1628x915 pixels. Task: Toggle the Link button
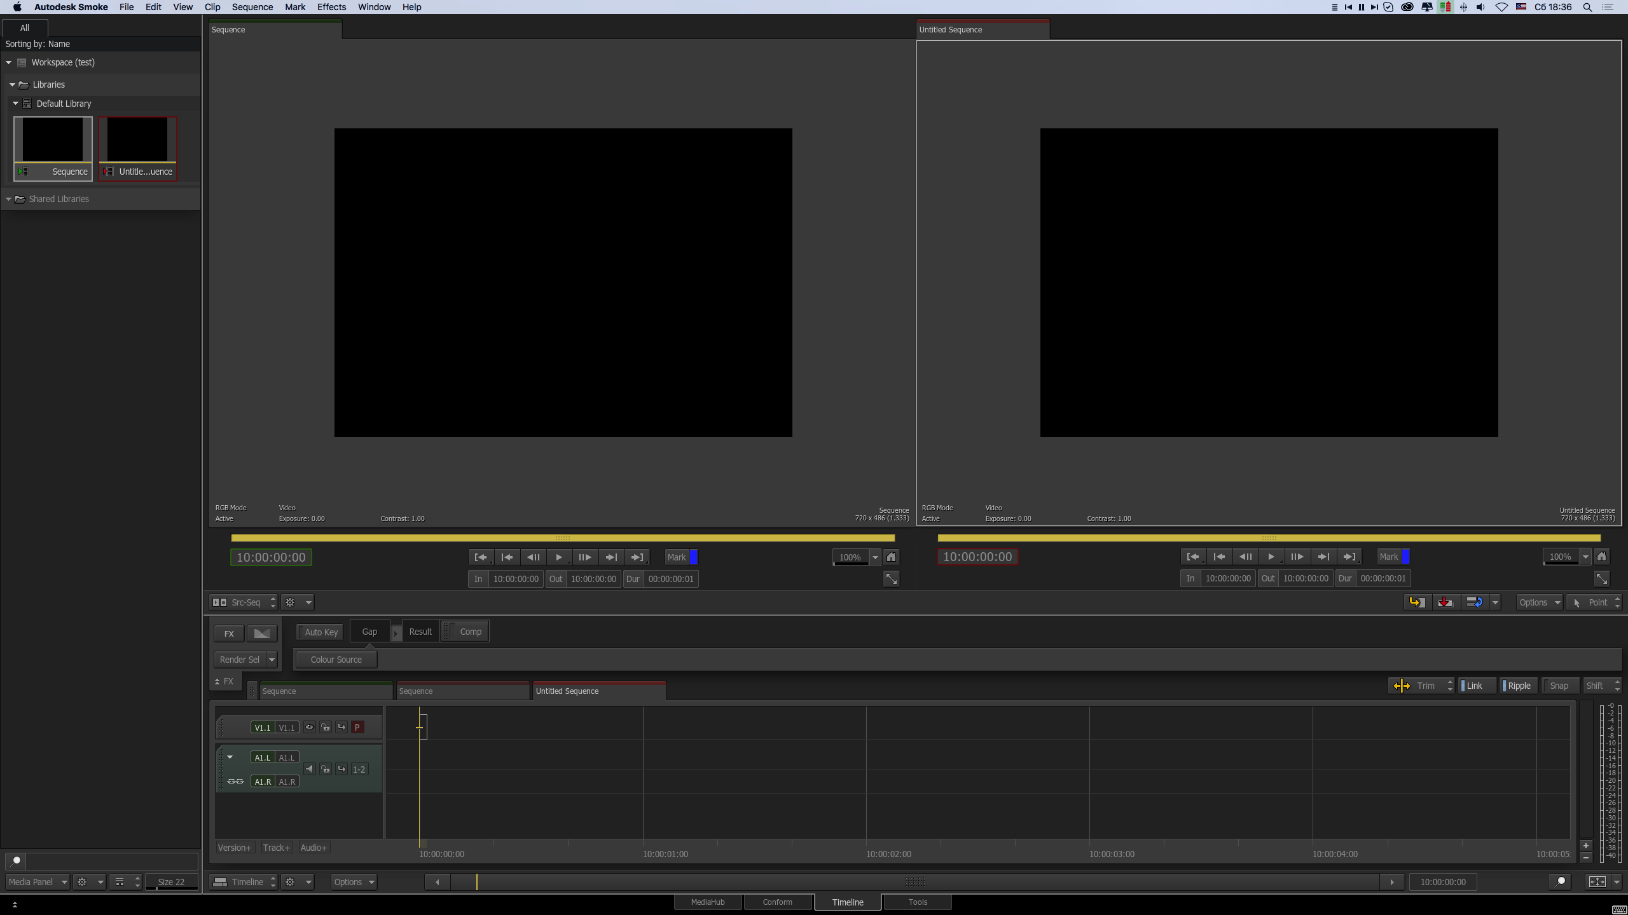1477,686
